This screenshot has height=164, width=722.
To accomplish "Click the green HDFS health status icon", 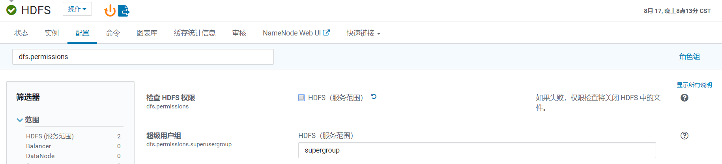I will click(x=11, y=10).
